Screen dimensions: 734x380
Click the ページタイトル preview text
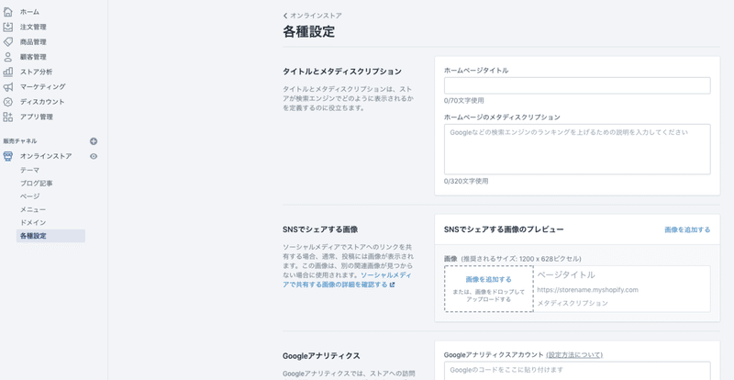pos(566,274)
